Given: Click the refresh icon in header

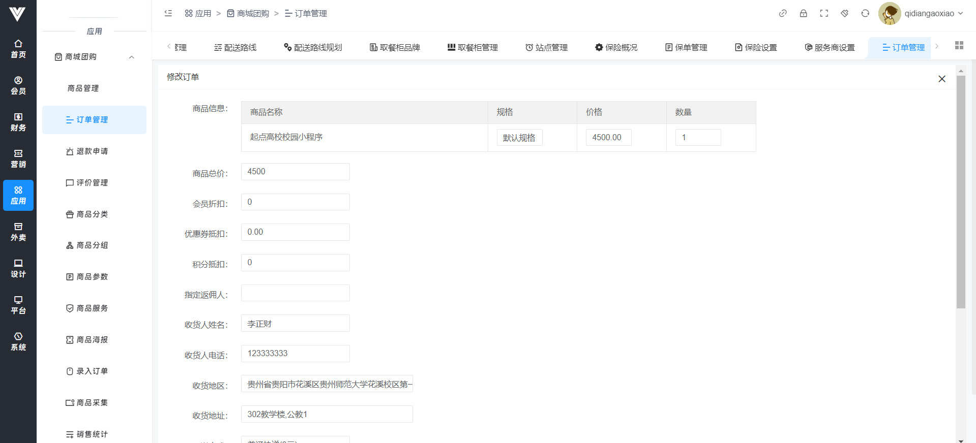Looking at the screenshot, I should point(865,13).
